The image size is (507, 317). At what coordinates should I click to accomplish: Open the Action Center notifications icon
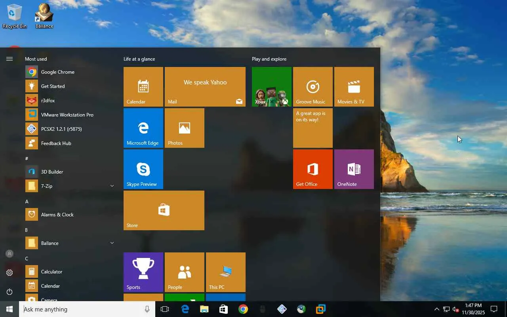tap(494, 309)
